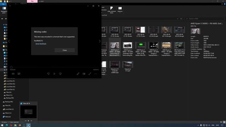Switch to details view using status bar icon

coord(221,122)
